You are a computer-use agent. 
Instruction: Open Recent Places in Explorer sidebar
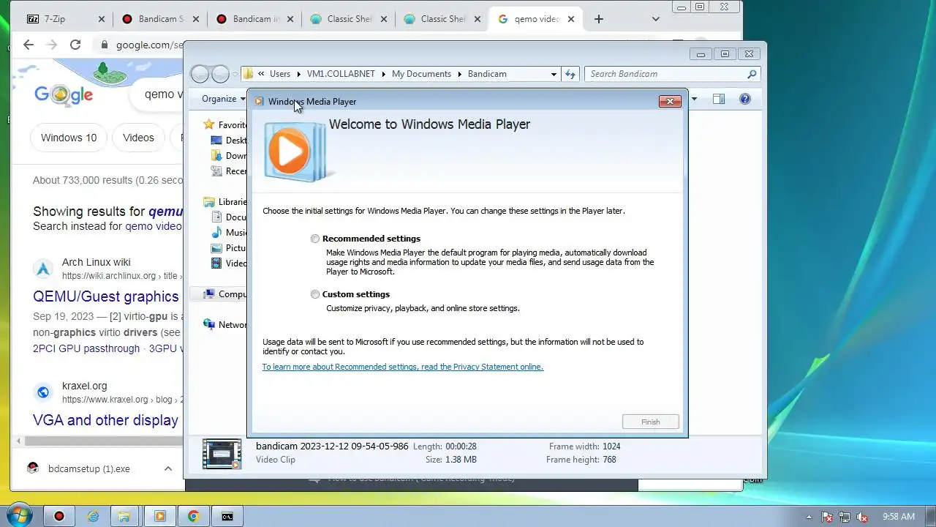216,171
